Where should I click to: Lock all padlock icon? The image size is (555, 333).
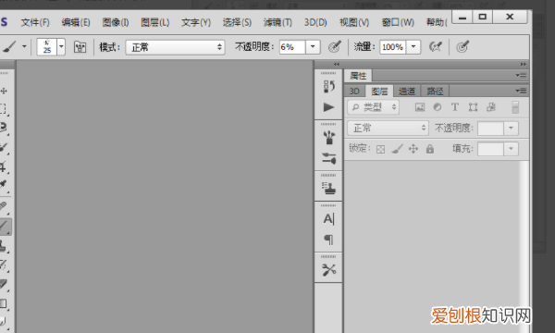tap(430, 149)
